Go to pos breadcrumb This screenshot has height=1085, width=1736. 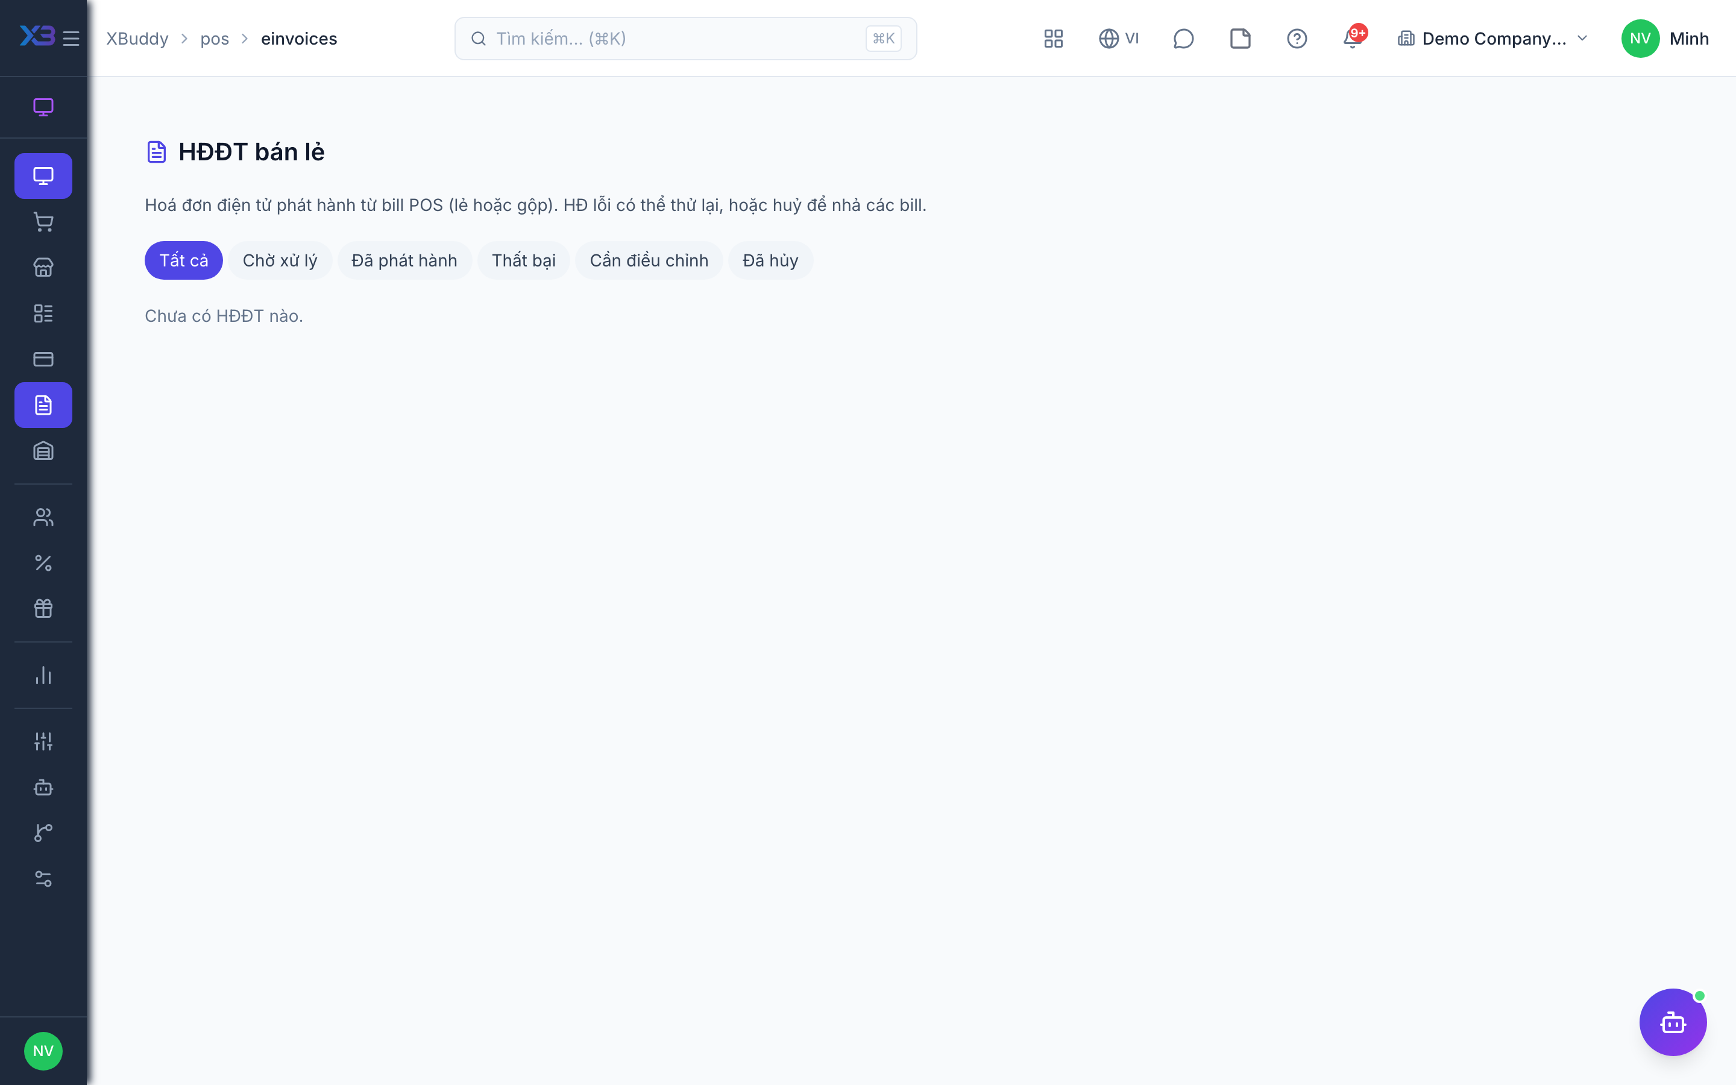point(215,39)
